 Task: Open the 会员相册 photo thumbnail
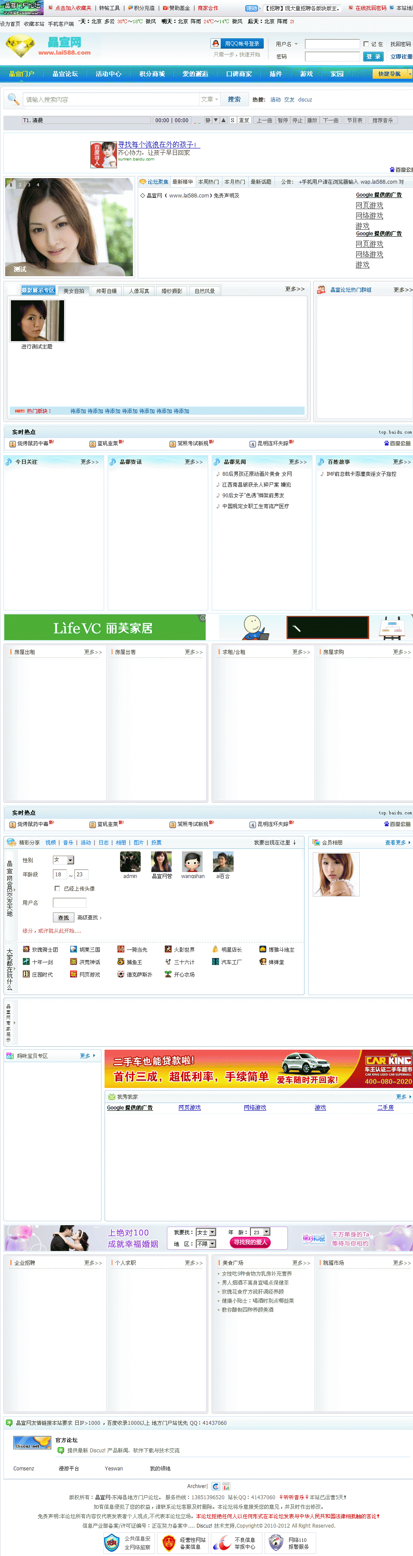tap(336, 874)
